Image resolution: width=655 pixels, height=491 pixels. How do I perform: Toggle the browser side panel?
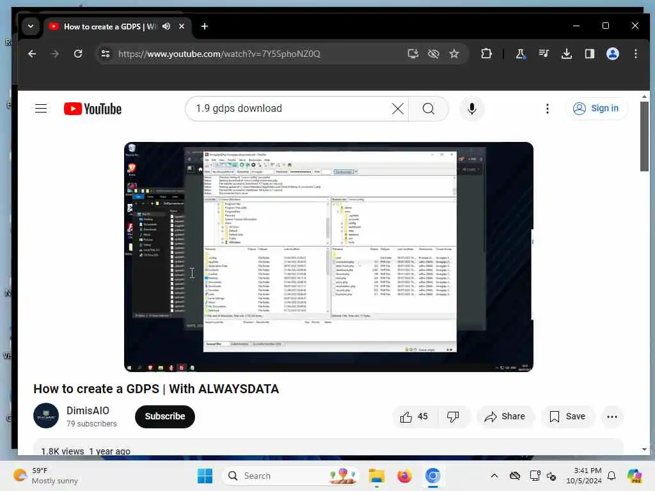point(589,54)
